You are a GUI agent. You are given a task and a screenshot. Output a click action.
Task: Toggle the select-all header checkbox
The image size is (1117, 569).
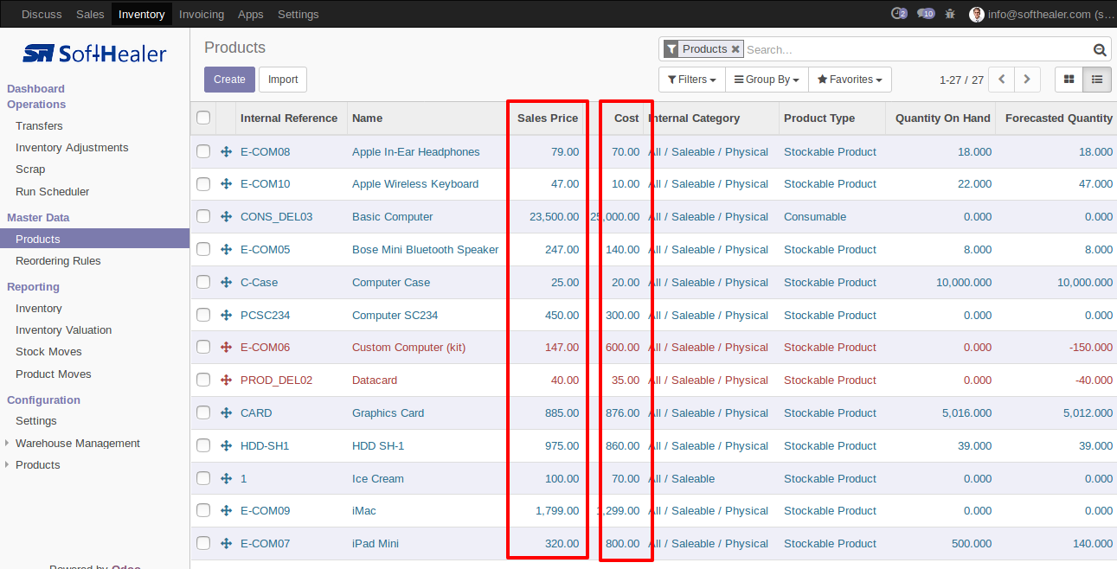[203, 118]
